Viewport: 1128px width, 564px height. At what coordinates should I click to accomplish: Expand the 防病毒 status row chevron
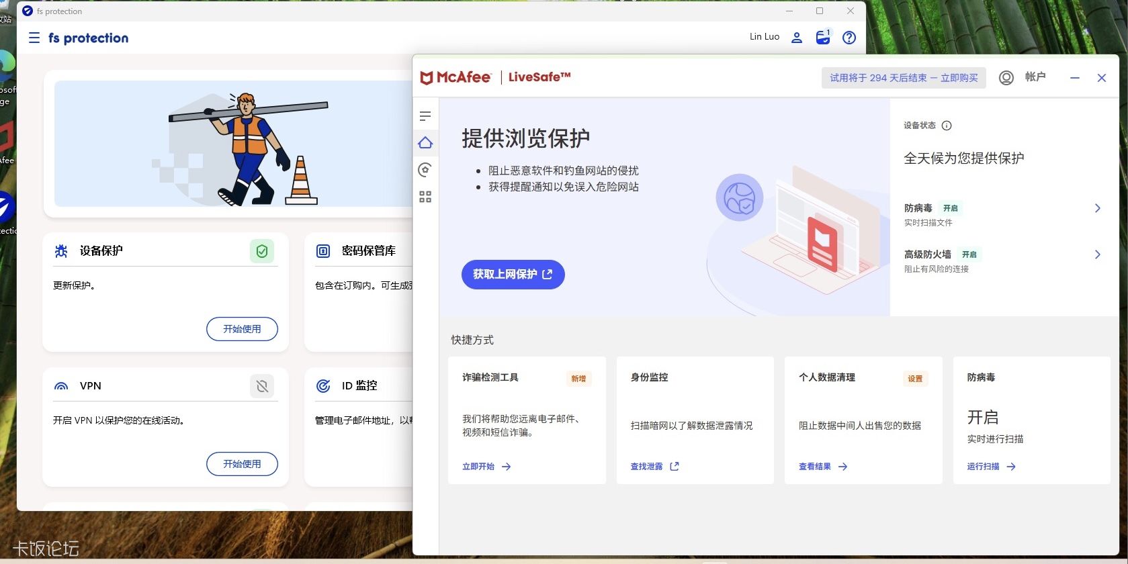pos(1098,208)
